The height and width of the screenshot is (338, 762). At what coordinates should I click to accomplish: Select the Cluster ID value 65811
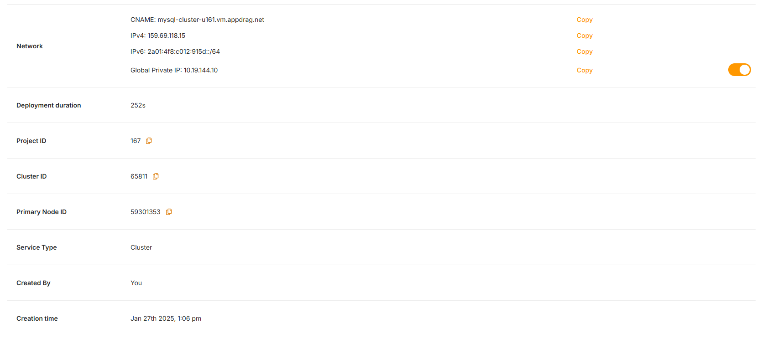139,176
